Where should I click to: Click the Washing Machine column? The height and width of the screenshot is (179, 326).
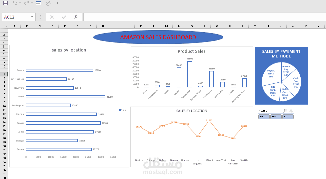click(244, 83)
